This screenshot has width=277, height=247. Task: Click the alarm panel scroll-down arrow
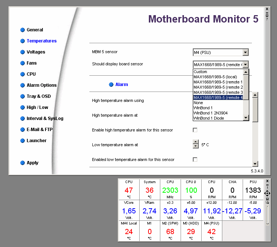(255, 164)
